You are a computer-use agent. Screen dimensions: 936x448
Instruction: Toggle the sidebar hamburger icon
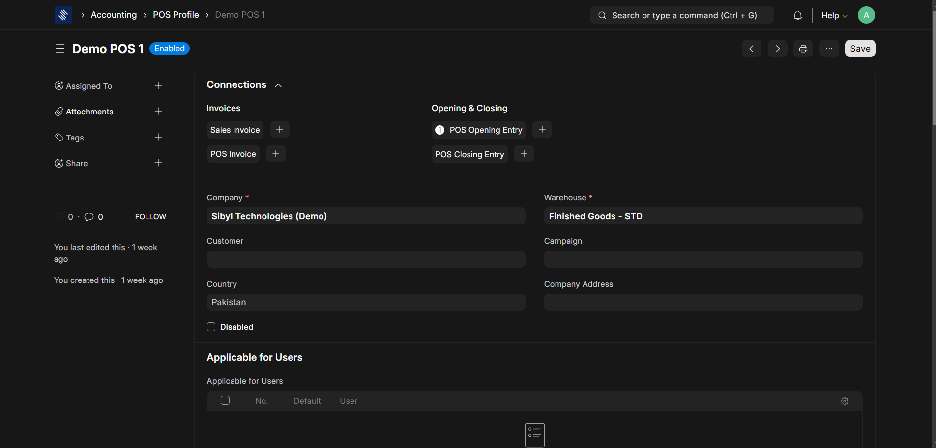(60, 49)
